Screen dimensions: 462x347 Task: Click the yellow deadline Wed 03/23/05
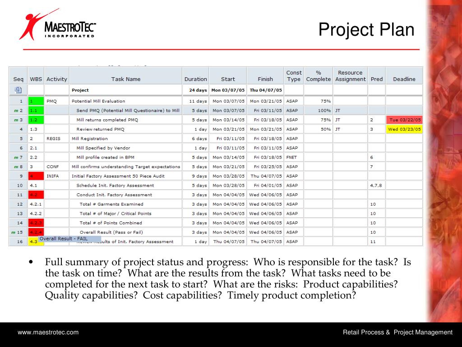coord(404,129)
